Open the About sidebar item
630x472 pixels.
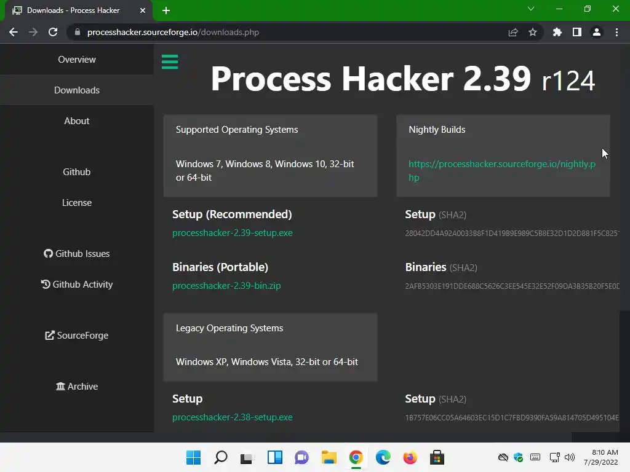tap(77, 121)
